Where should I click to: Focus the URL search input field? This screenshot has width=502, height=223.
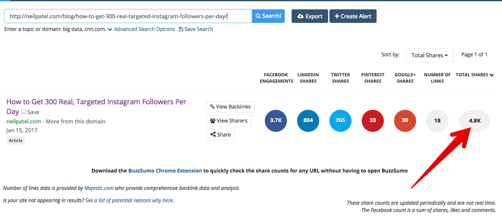(128, 16)
